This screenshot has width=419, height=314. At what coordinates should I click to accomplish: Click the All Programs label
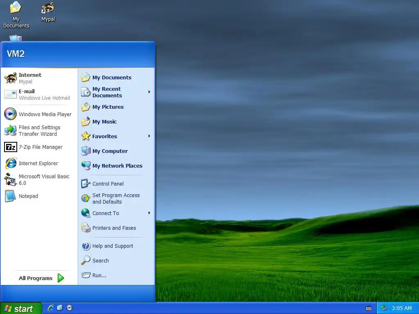[x=36, y=278]
